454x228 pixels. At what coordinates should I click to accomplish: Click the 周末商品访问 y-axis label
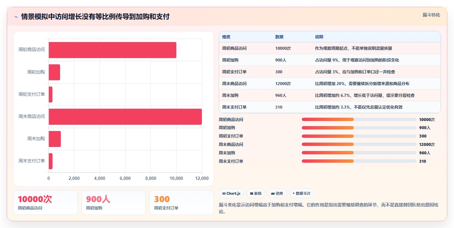pos(32,117)
